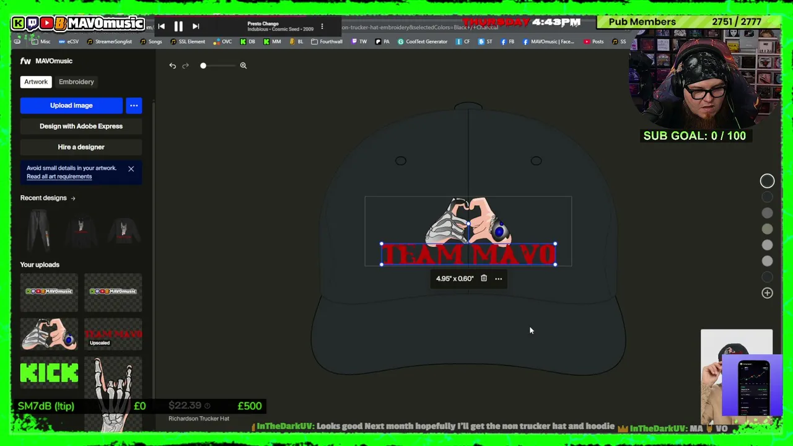Image resolution: width=793 pixels, height=446 pixels.
Task: Open the ST bookmark
Action: coord(485,42)
